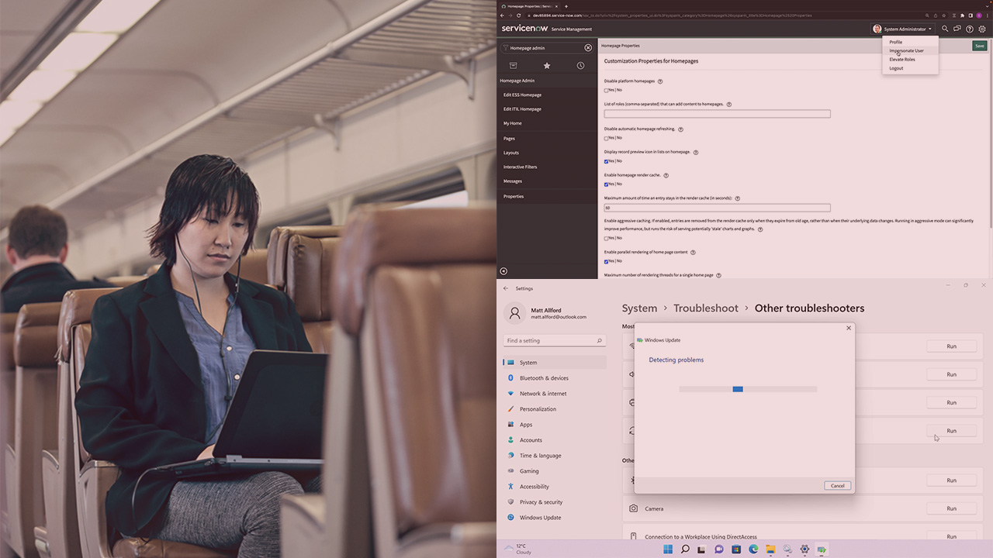Uncheck Display record preview icon checkbox
This screenshot has height=558, width=993.
(x=607, y=161)
